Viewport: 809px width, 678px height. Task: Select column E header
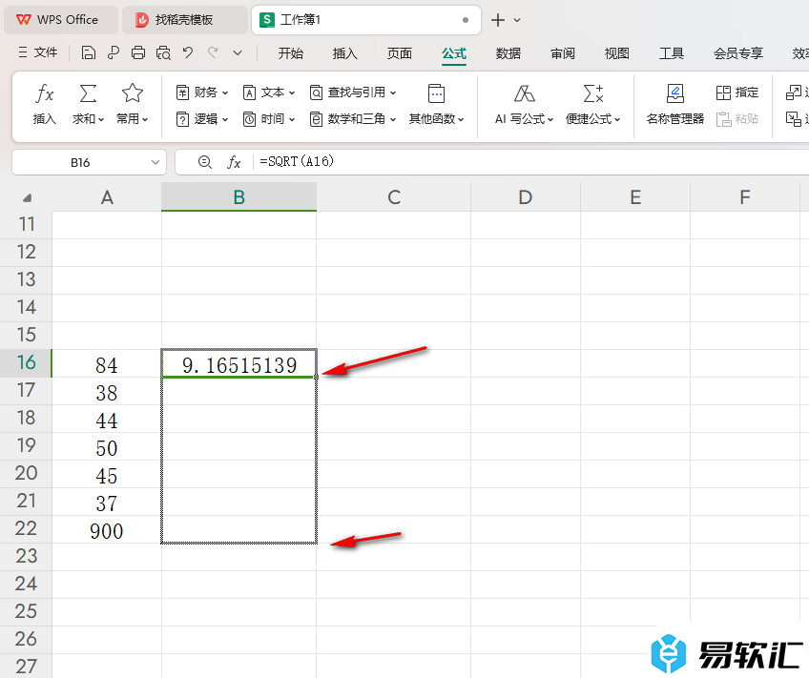(635, 197)
